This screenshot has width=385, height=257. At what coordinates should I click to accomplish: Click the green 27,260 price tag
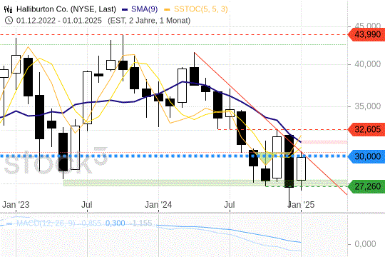(367, 186)
